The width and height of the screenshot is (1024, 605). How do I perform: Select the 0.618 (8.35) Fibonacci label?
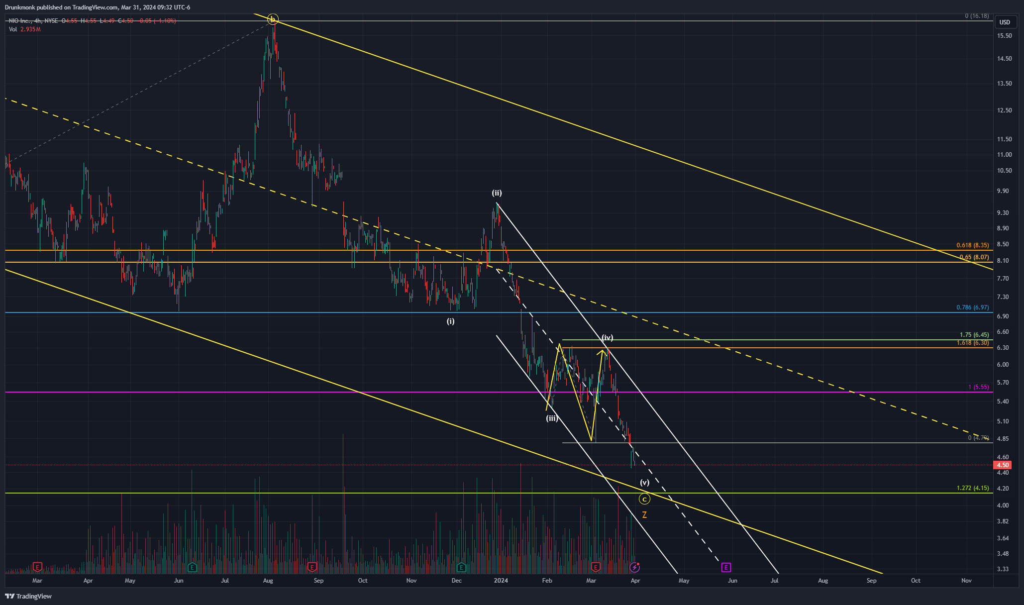[x=972, y=245]
